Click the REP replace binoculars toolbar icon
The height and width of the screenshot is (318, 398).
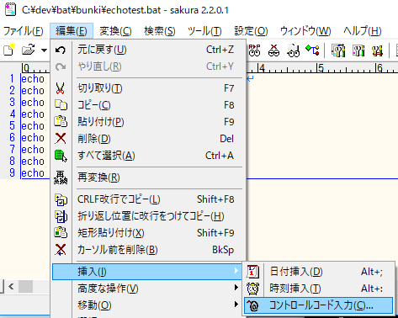[254, 50]
